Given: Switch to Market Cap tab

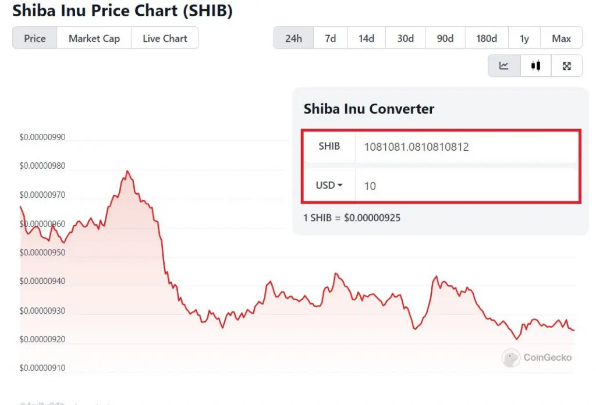Looking at the screenshot, I should pyautogui.click(x=94, y=38).
